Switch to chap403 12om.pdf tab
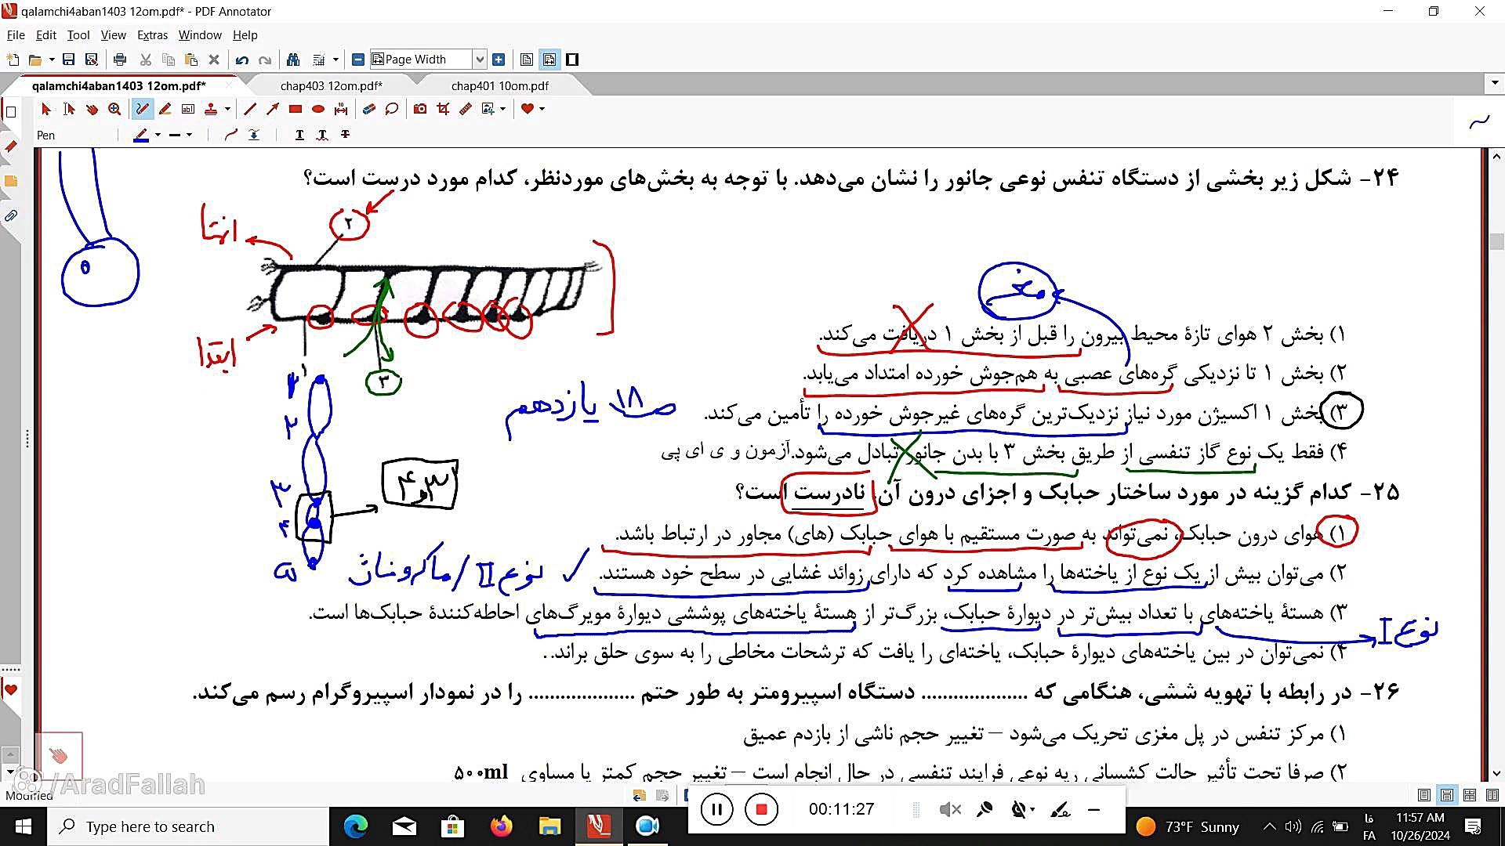 [331, 86]
